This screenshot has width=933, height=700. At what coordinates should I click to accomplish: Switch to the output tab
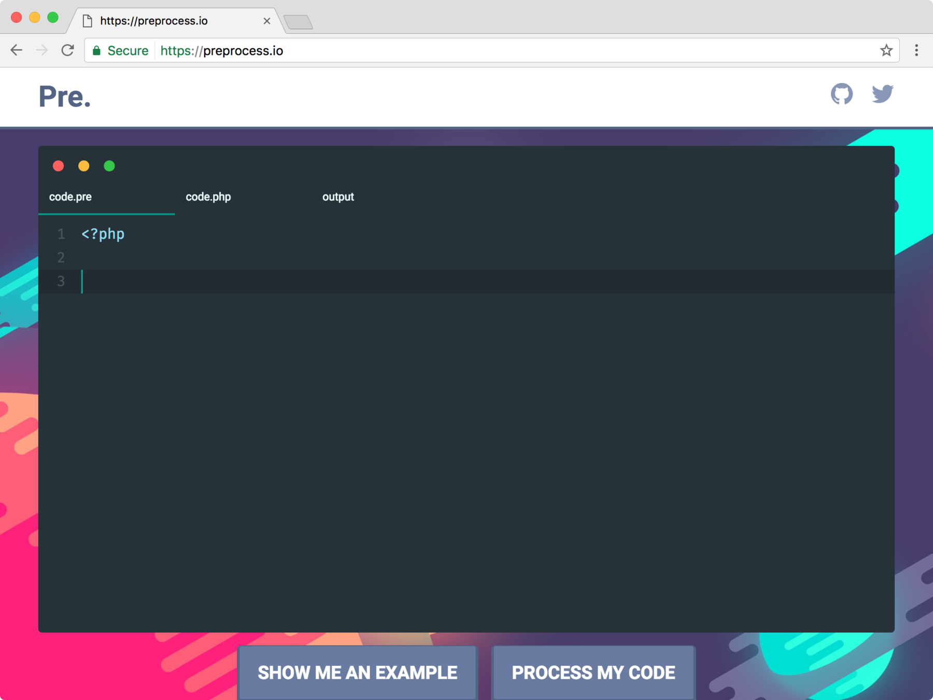[380, 197]
